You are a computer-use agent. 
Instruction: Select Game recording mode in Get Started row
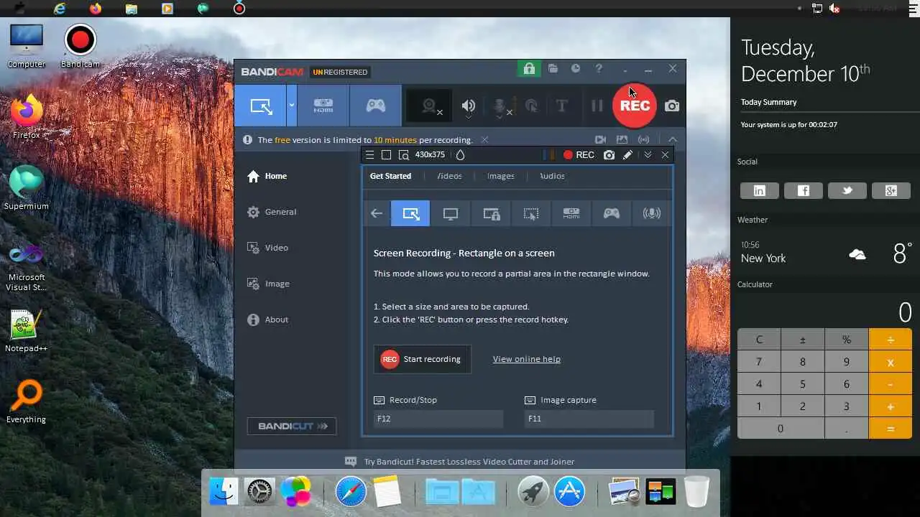pyautogui.click(x=612, y=213)
